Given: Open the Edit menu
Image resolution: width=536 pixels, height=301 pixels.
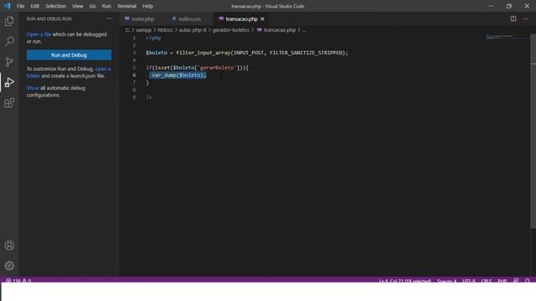Looking at the screenshot, I should coord(34,6).
